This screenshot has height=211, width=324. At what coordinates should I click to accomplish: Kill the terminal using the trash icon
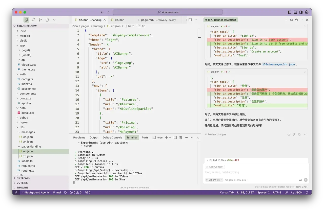[x=181, y=137]
